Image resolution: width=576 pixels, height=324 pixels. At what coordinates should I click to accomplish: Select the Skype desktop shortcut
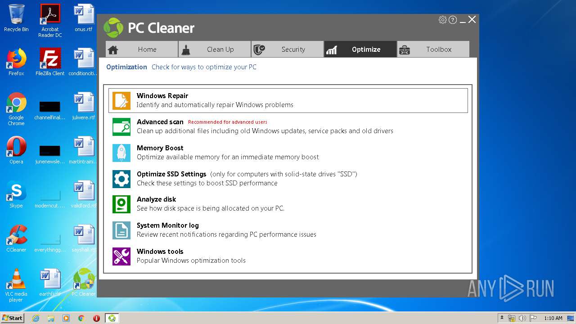point(16,194)
